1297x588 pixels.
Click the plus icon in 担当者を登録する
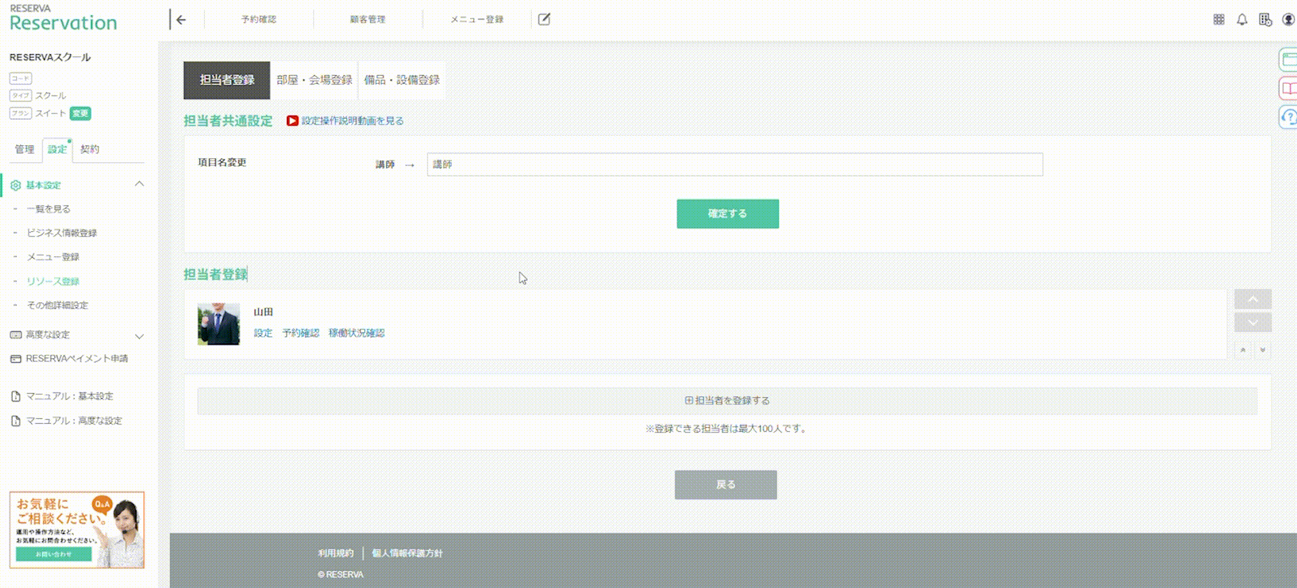[689, 400]
